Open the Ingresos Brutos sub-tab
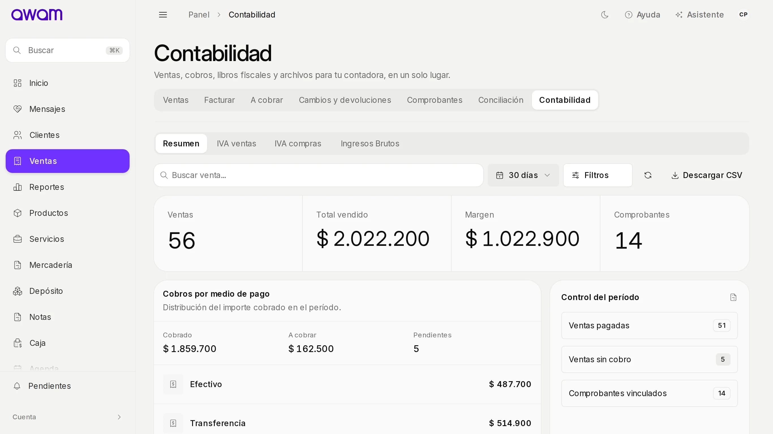This screenshot has height=434, width=773. [370, 144]
